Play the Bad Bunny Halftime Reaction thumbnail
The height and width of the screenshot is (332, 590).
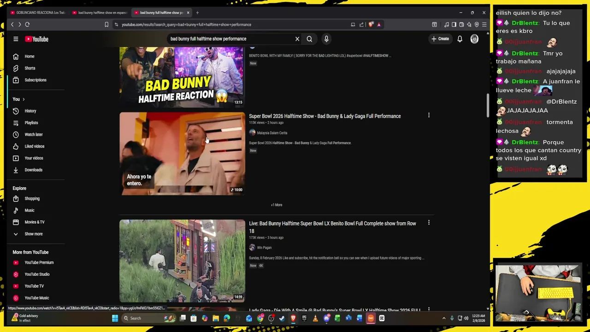[182, 77]
